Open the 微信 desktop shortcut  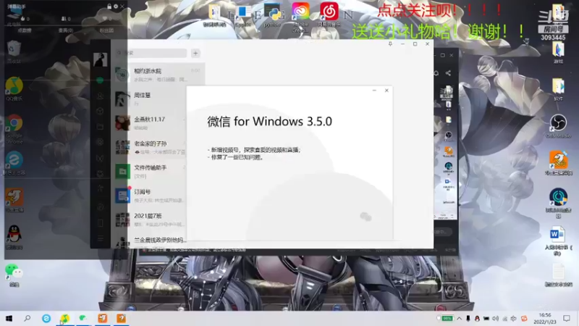[x=14, y=275]
